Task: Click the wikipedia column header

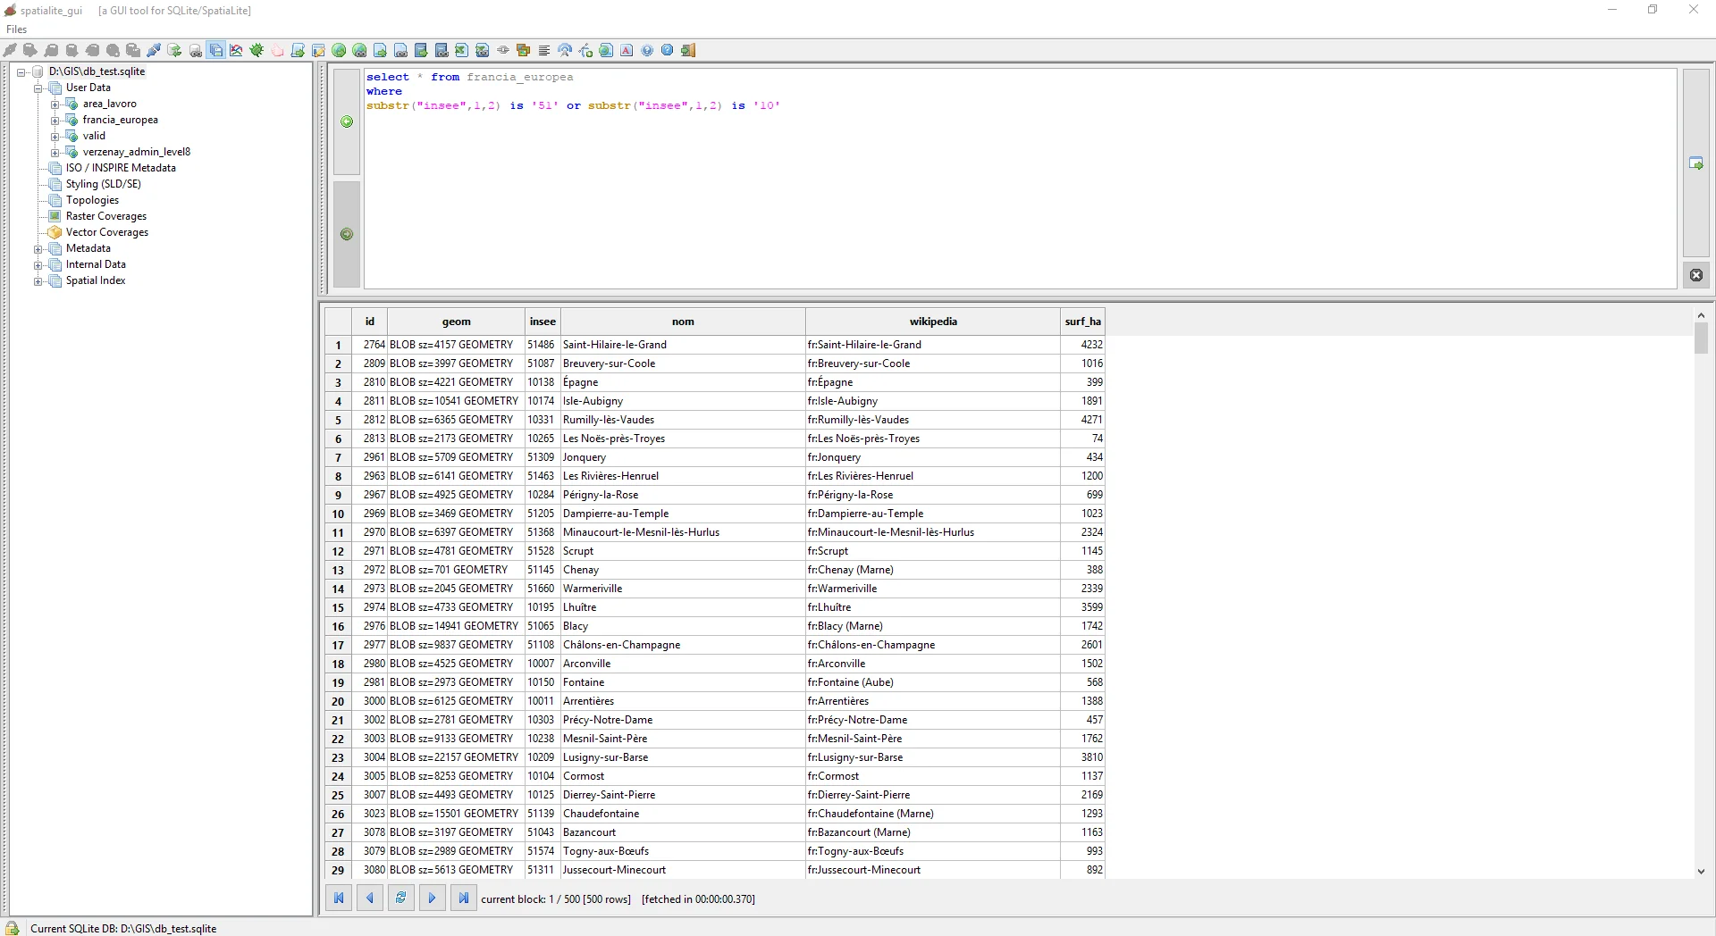Action: tap(933, 322)
